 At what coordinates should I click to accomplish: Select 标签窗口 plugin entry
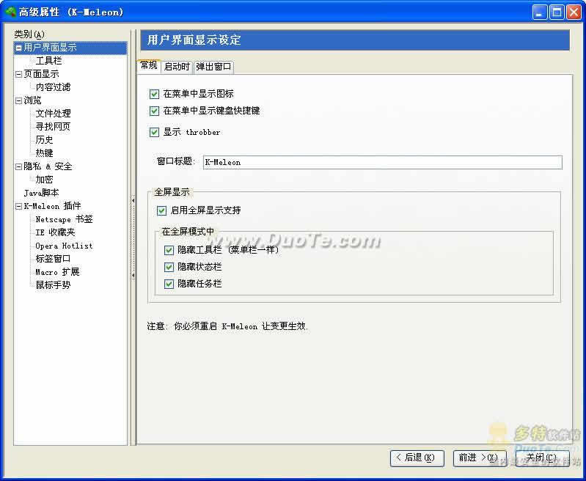(x=53, y=259)
